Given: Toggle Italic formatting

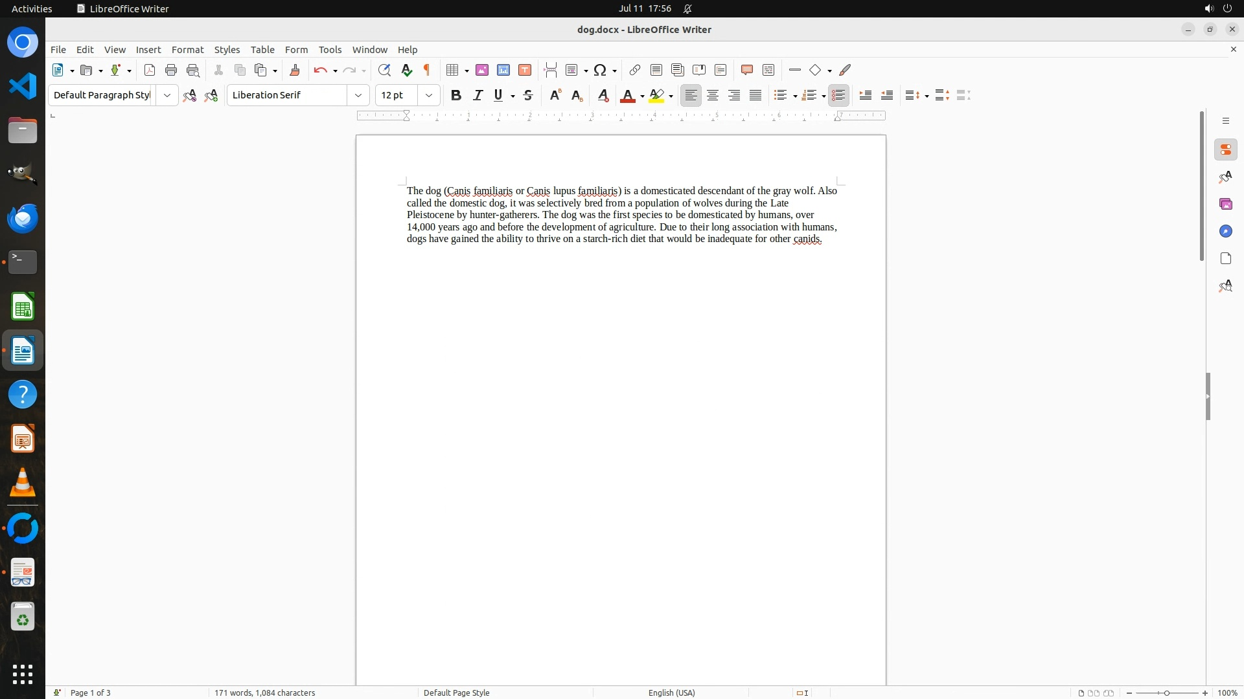Looking at the screenshot, I should click(478, 96).
